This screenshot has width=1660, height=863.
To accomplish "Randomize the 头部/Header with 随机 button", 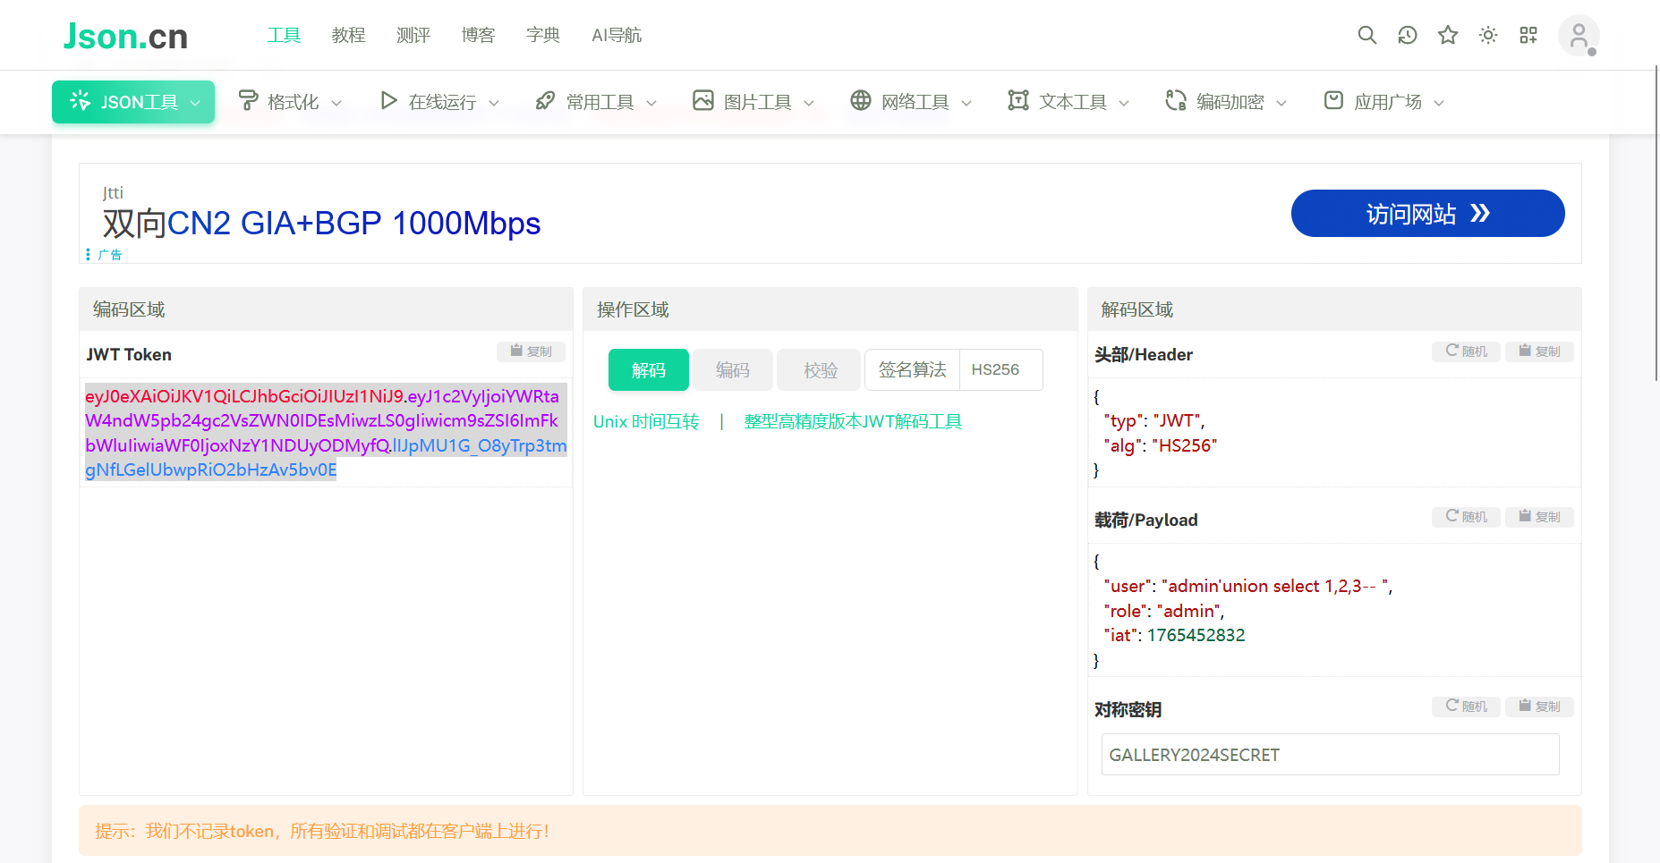I will pyautogui.click(x=1466, y=351).
